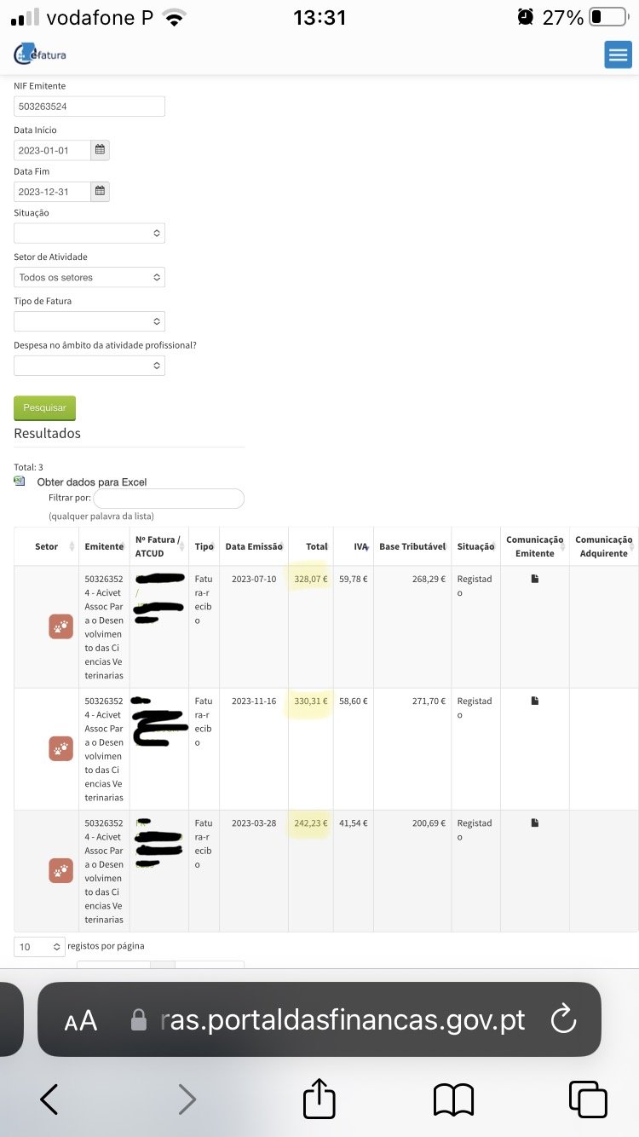Open document icon for 2023-07-10 invoice
The width and height of the screenshot is (639, 1137).
(535, 579)
